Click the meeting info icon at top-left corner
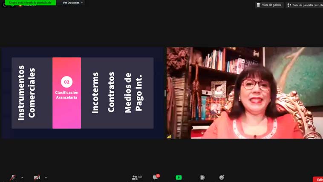Screen dimensions: 323x182 coord(5,5)
